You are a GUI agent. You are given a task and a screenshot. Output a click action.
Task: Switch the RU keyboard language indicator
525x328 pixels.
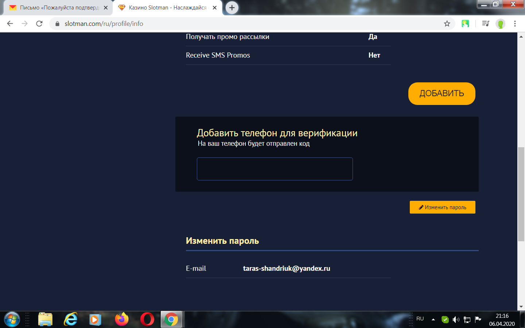pyautogui.click(x=420, y=319)
